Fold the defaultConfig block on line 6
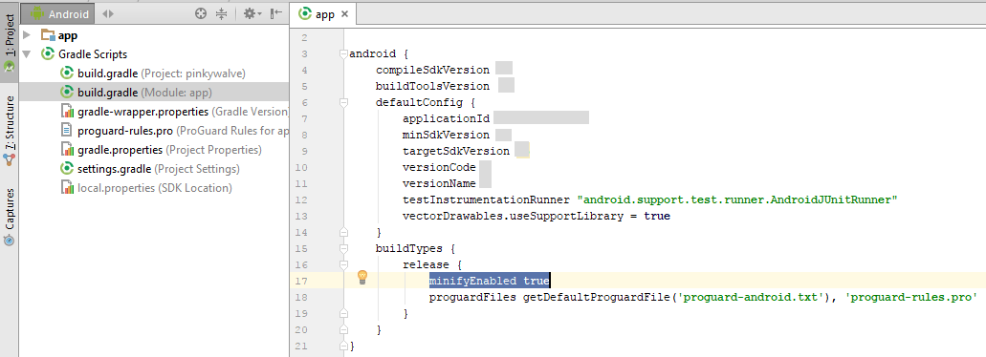This screenshot has width=986, height=357. (343, 101)
